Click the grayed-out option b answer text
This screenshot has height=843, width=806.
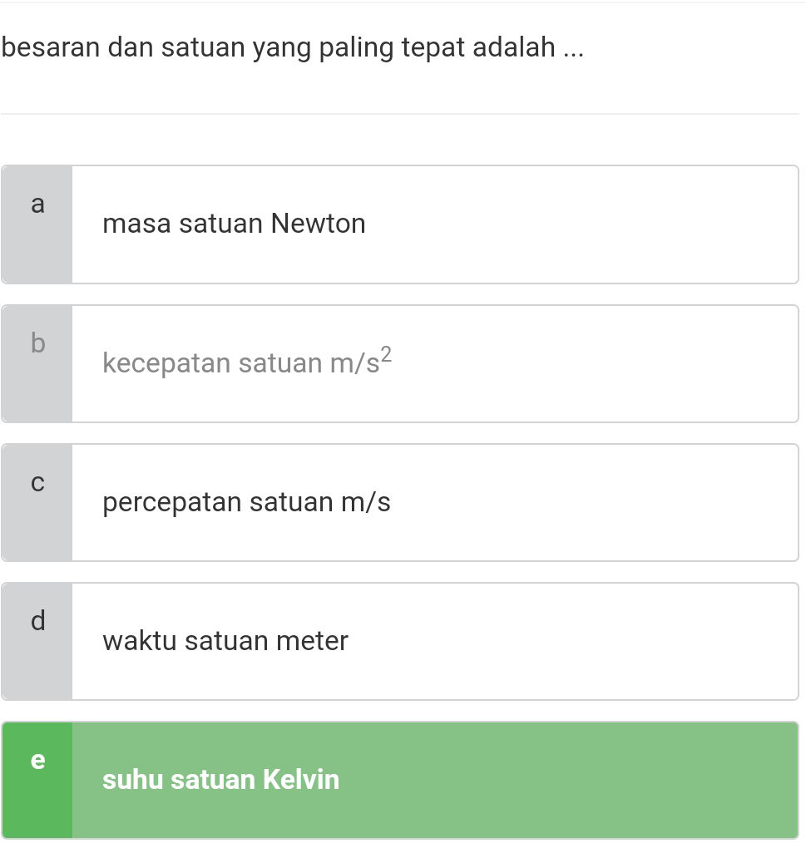pos(247,363)
